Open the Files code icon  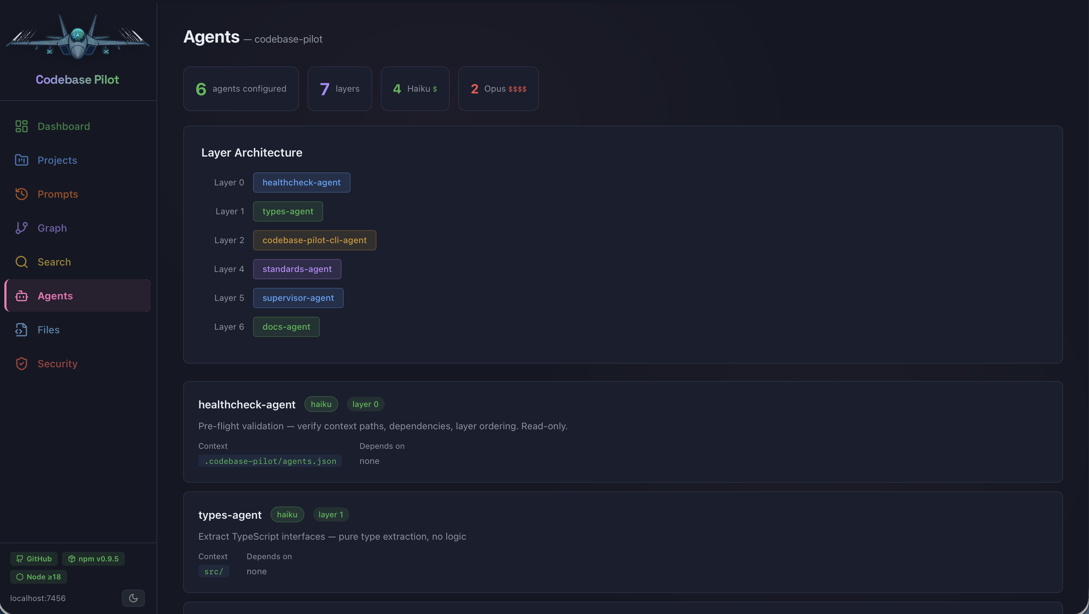(22, 329)
